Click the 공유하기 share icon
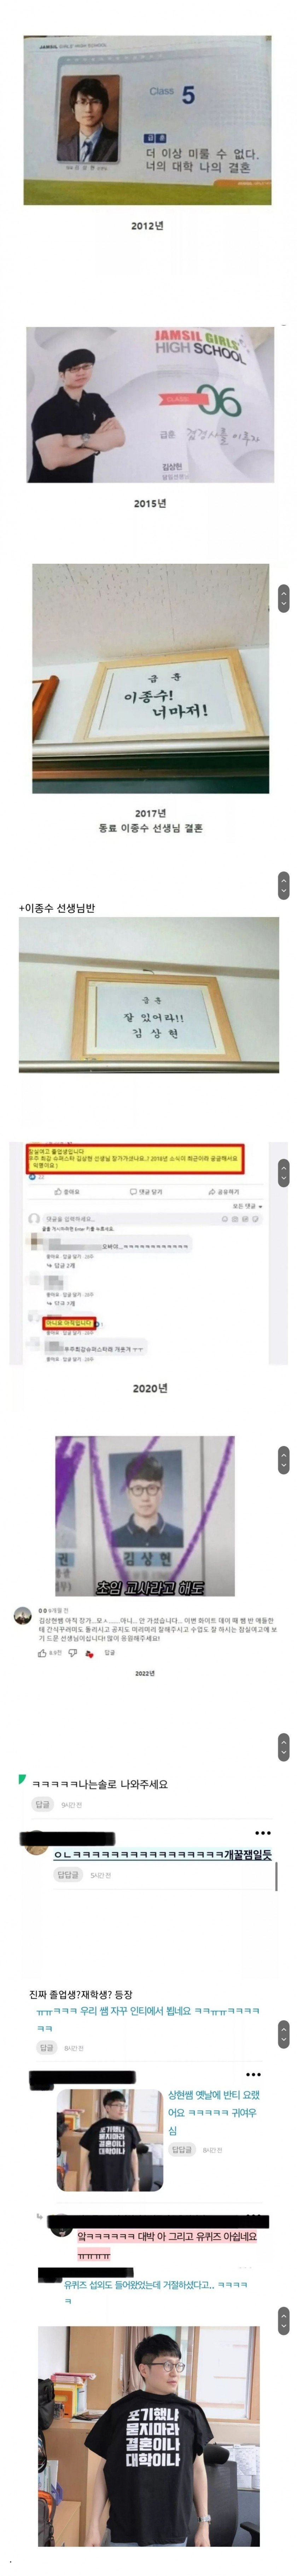The image size is (297, 2576). point(211,1192)
